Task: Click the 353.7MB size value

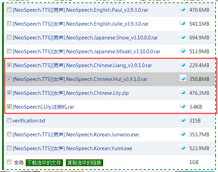Action: (199, 135)
